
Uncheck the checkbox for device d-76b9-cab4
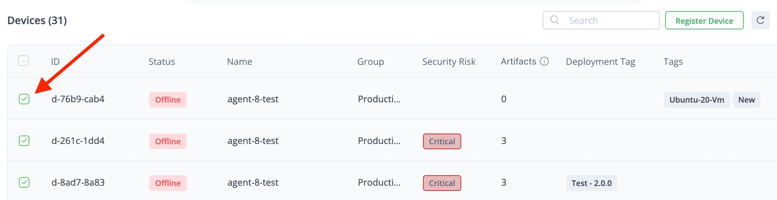[24, 99]
